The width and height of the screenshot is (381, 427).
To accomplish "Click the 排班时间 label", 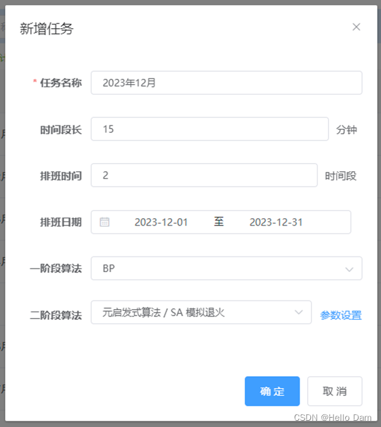I will 61,176.
